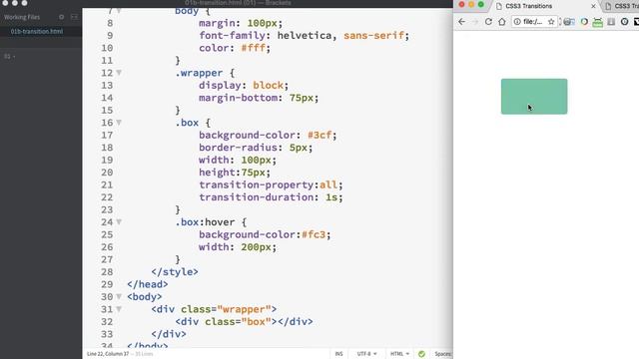Click the browser Forward arrow button
Image resolution: width=639 pixels, height=359 pixels.
click(x=475, y=22)
